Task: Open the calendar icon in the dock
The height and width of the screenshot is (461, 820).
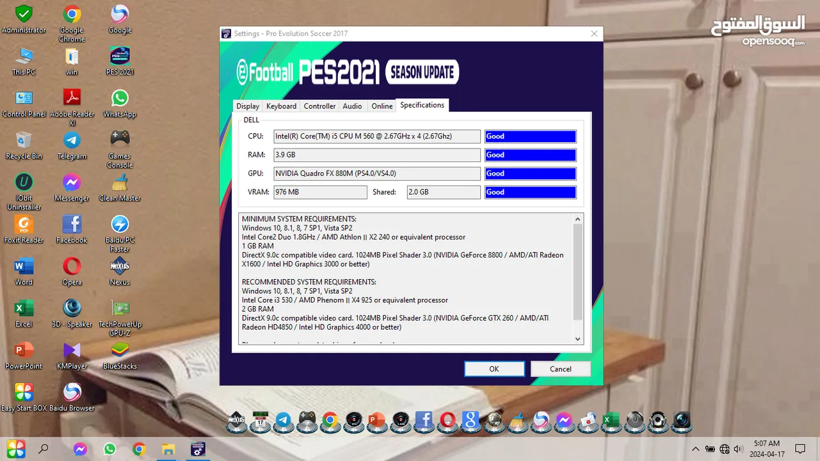Action: [260, 421]
